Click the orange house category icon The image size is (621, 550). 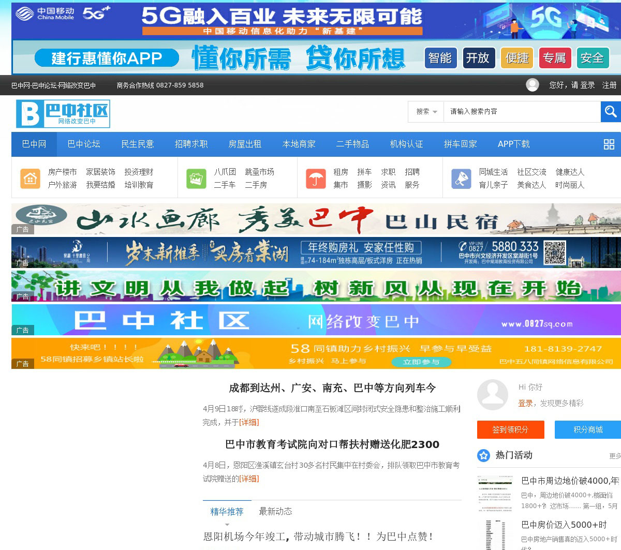(x=30, y=179)
